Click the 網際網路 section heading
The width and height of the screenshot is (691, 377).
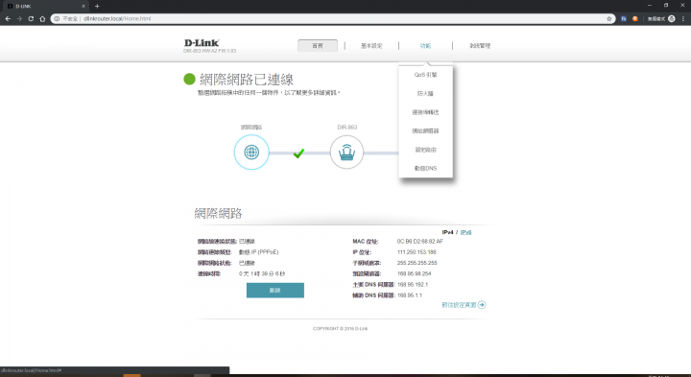click(x=219, y=214)
